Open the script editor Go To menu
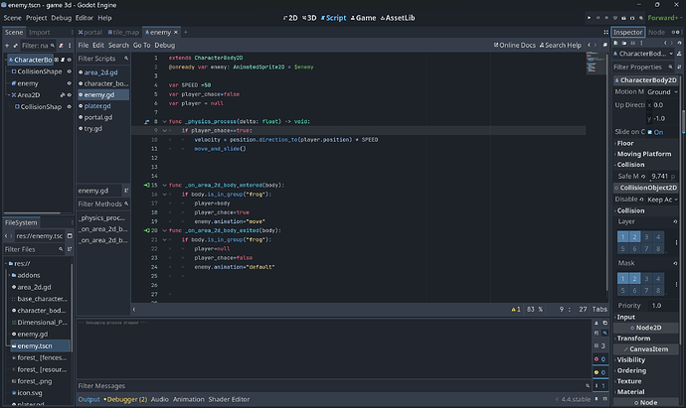The height and width of the screenshot is (408, 686). pyautogui.click(x=141, y=45)
